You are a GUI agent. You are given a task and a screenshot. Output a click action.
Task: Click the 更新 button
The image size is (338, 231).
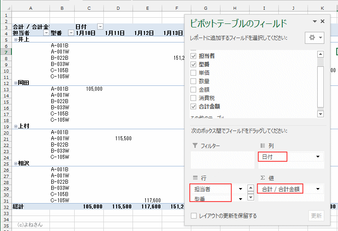click(x=316, y=216)
